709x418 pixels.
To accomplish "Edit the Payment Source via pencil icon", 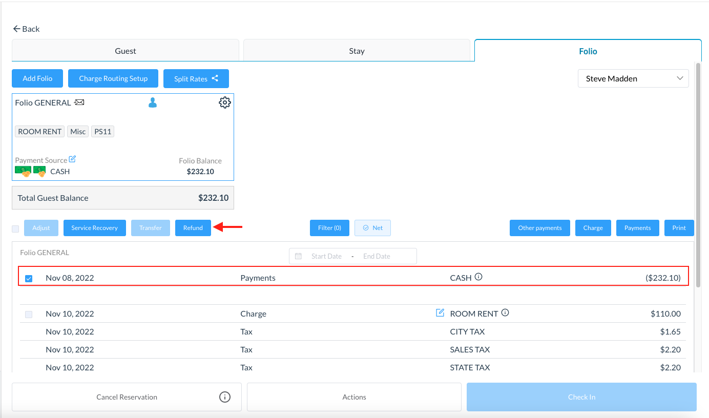I will 72,159.
